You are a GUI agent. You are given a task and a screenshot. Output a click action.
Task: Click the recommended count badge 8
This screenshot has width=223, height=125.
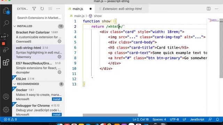pyautogui.click(x=61, y=84)
